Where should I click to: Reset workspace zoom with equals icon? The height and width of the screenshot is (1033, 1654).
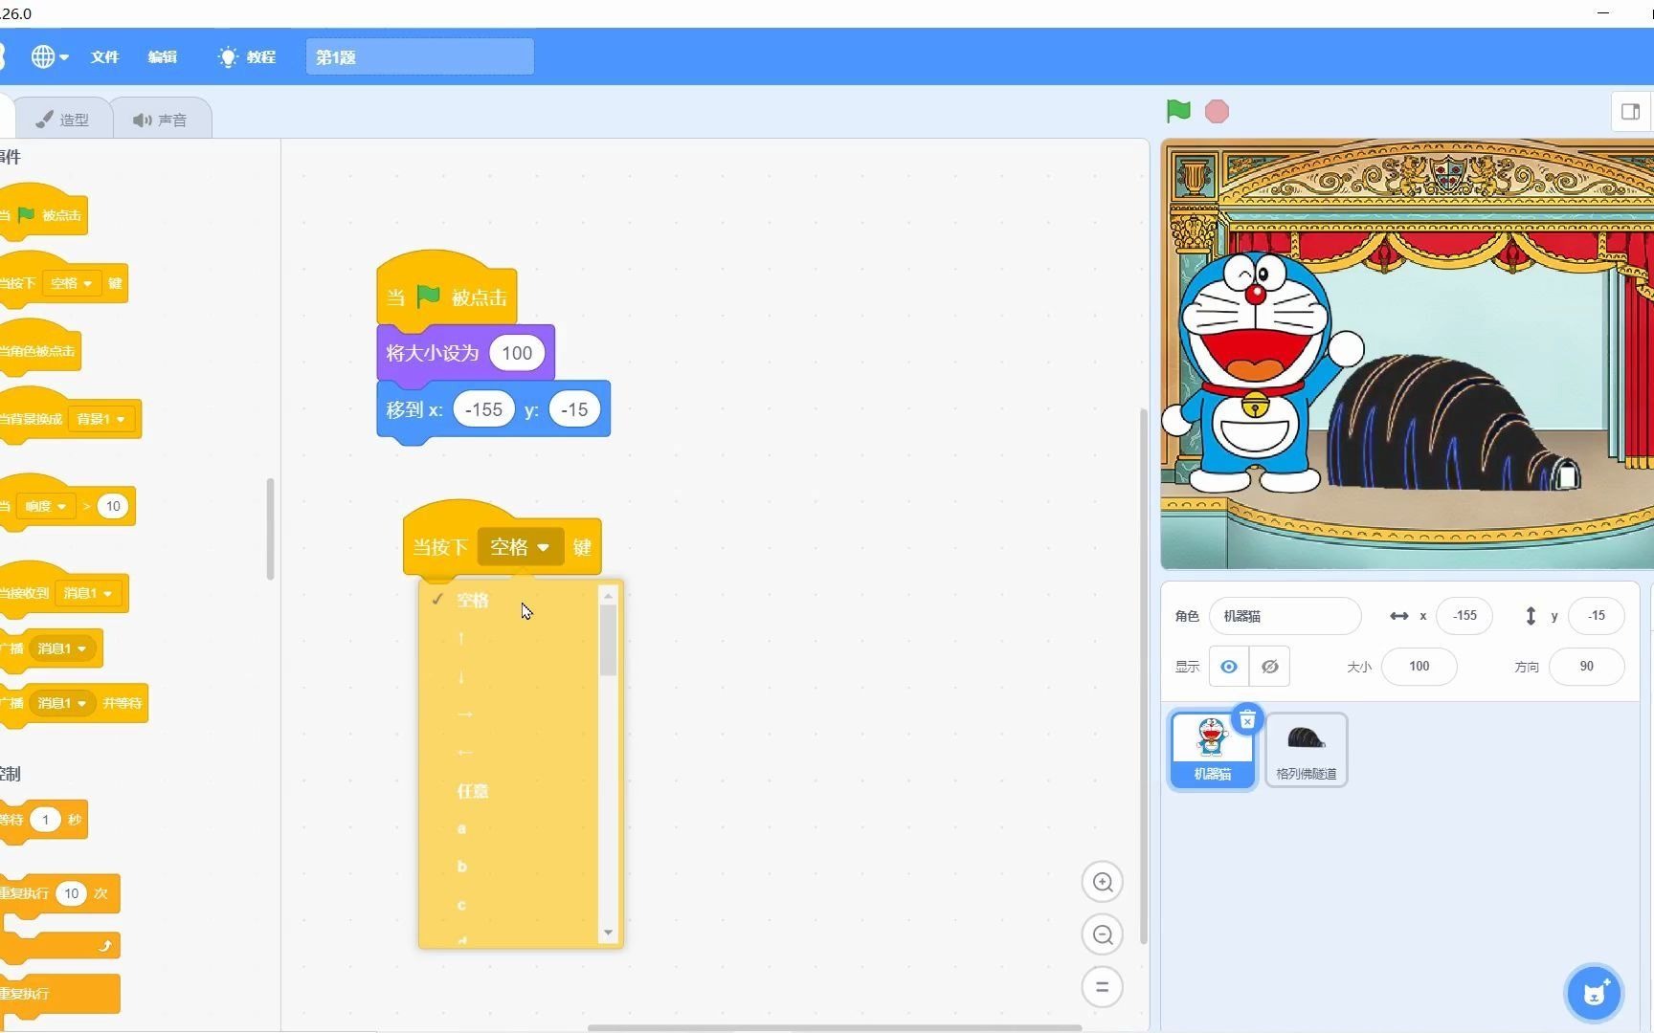1102,986
